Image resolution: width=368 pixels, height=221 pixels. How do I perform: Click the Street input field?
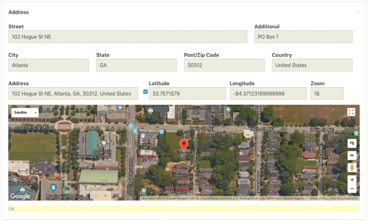point(128,37)
